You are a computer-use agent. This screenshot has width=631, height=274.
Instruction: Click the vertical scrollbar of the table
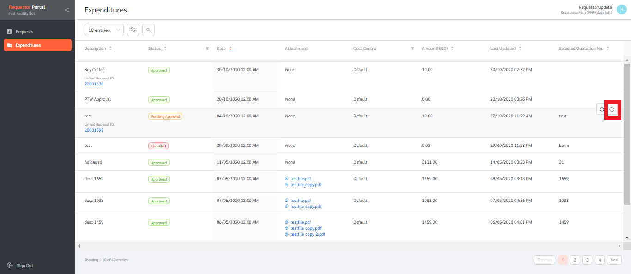tap(627, 134)
